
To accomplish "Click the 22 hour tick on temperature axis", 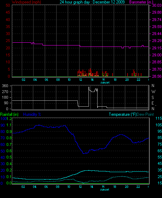I will 138,187.
